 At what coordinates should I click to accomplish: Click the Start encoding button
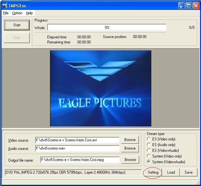[17, 25]
